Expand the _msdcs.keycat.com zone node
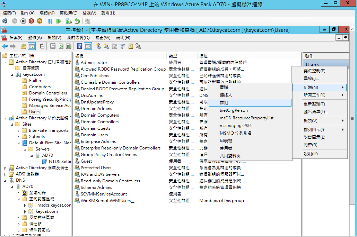 pyautogui.click(x=25, y=206)
